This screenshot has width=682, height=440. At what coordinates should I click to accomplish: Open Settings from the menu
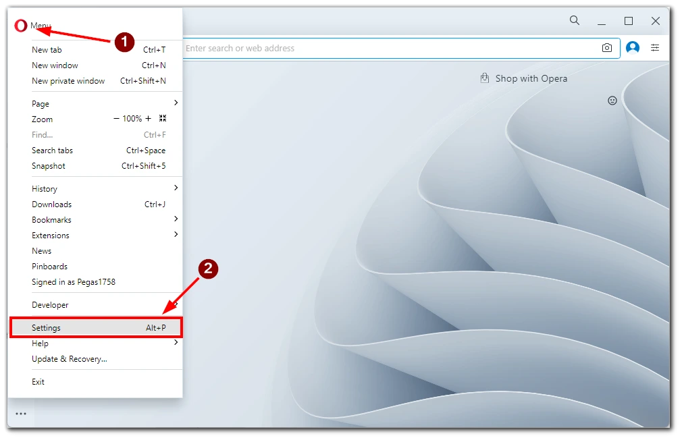pyautogui.click(x=96, y=328)
